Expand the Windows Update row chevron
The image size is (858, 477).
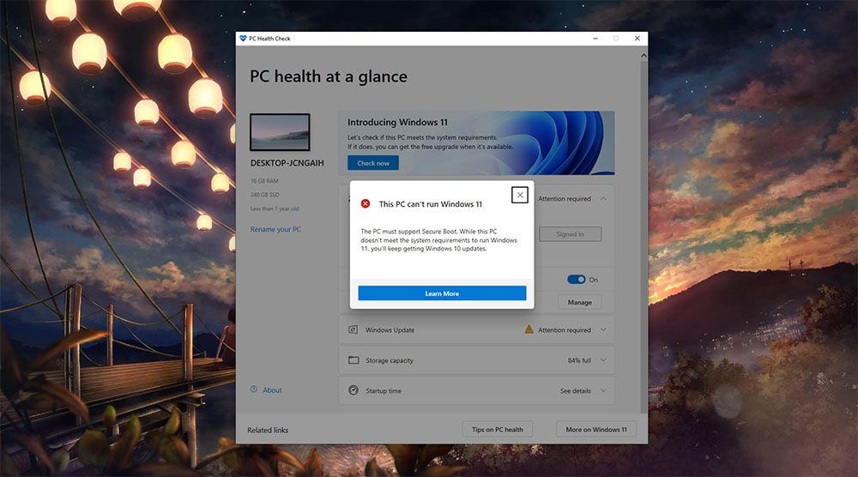pos(603,329)
